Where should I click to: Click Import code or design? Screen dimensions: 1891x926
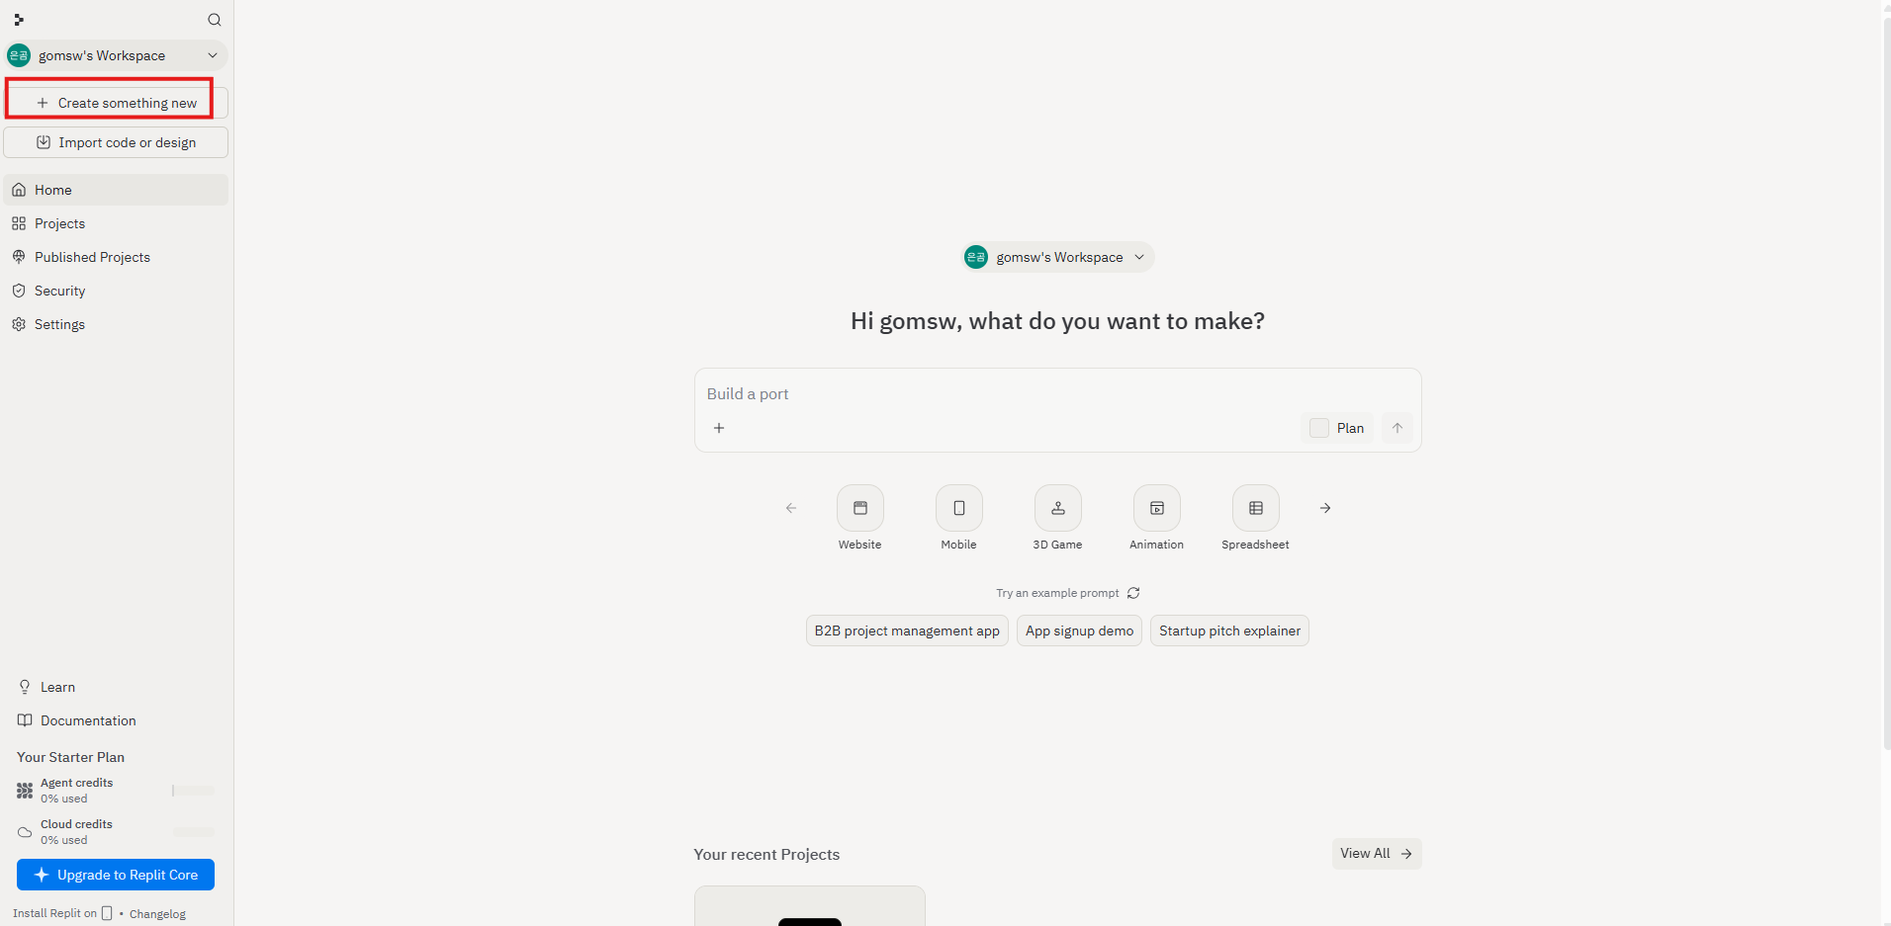(117, 142)
